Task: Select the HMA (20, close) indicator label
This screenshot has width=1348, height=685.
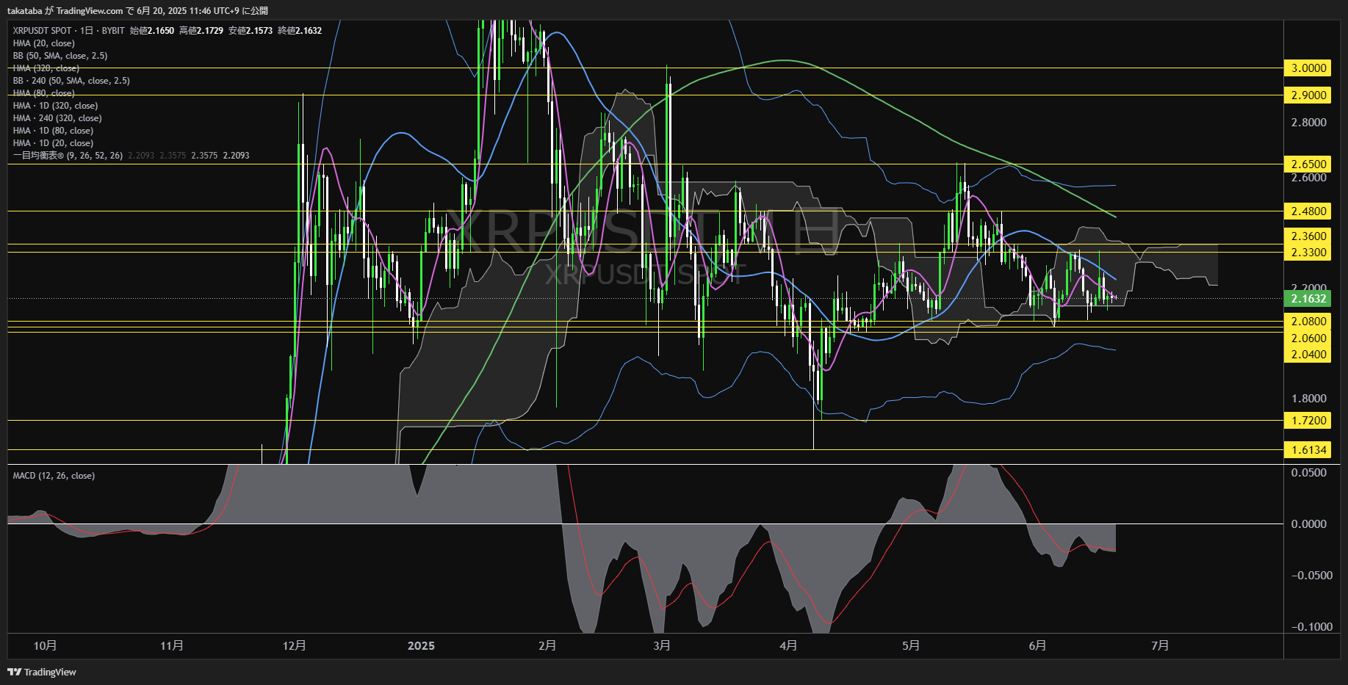Action: click(x=43, y=43)
